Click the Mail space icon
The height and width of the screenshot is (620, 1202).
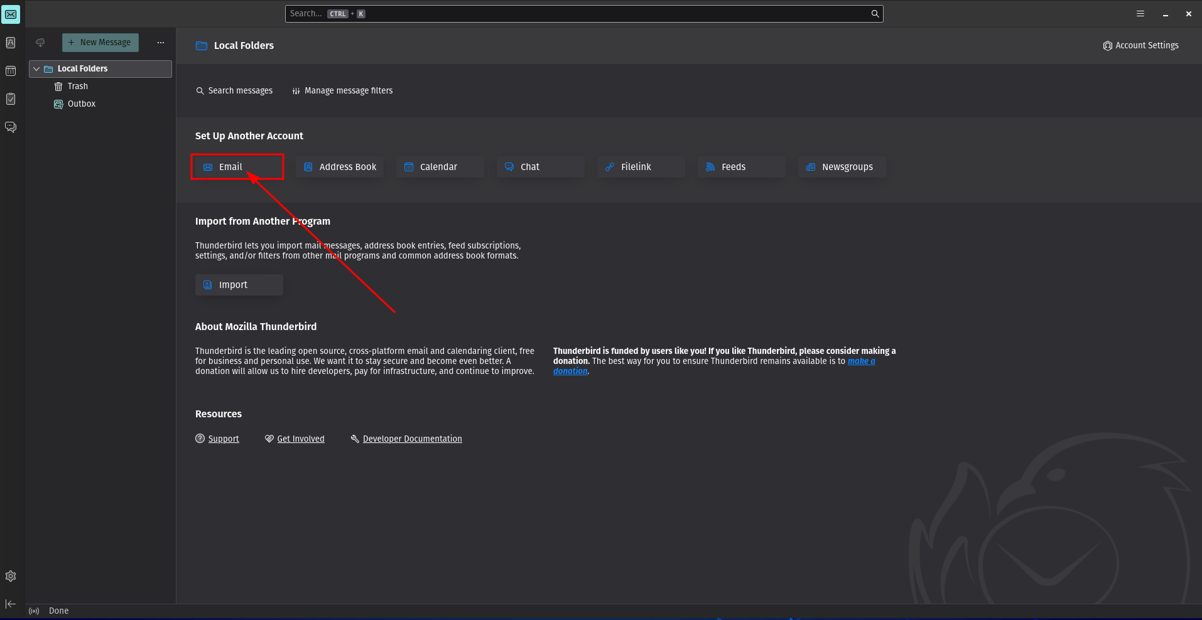11,14
